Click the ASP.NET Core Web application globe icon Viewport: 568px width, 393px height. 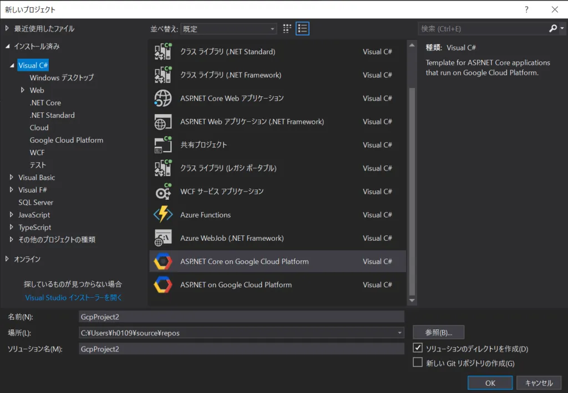tap(163, 99)
